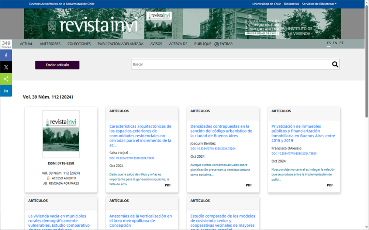Click the journal cover thumbnail
This screenshot has height=230, width=369.
point(61,134)
